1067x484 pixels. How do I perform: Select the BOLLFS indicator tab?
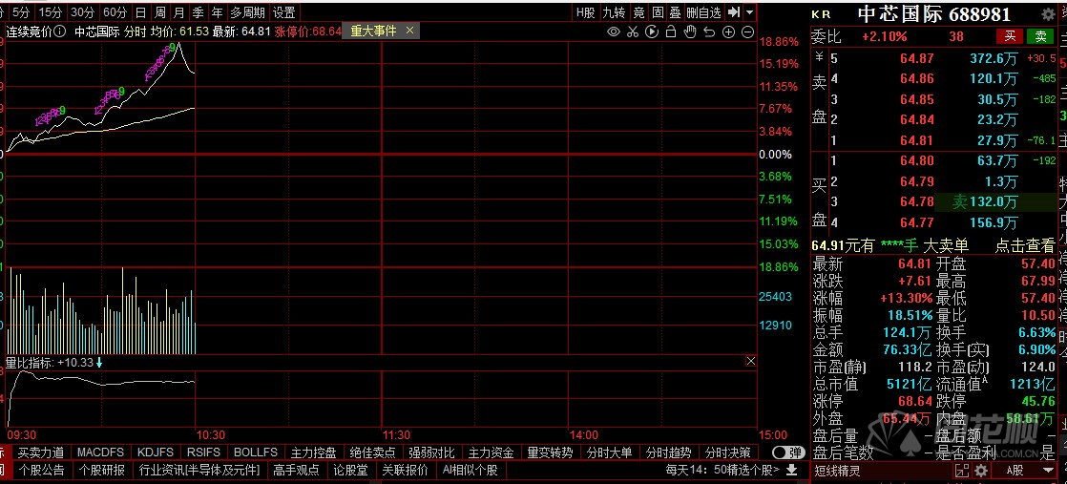pos(255,452)
